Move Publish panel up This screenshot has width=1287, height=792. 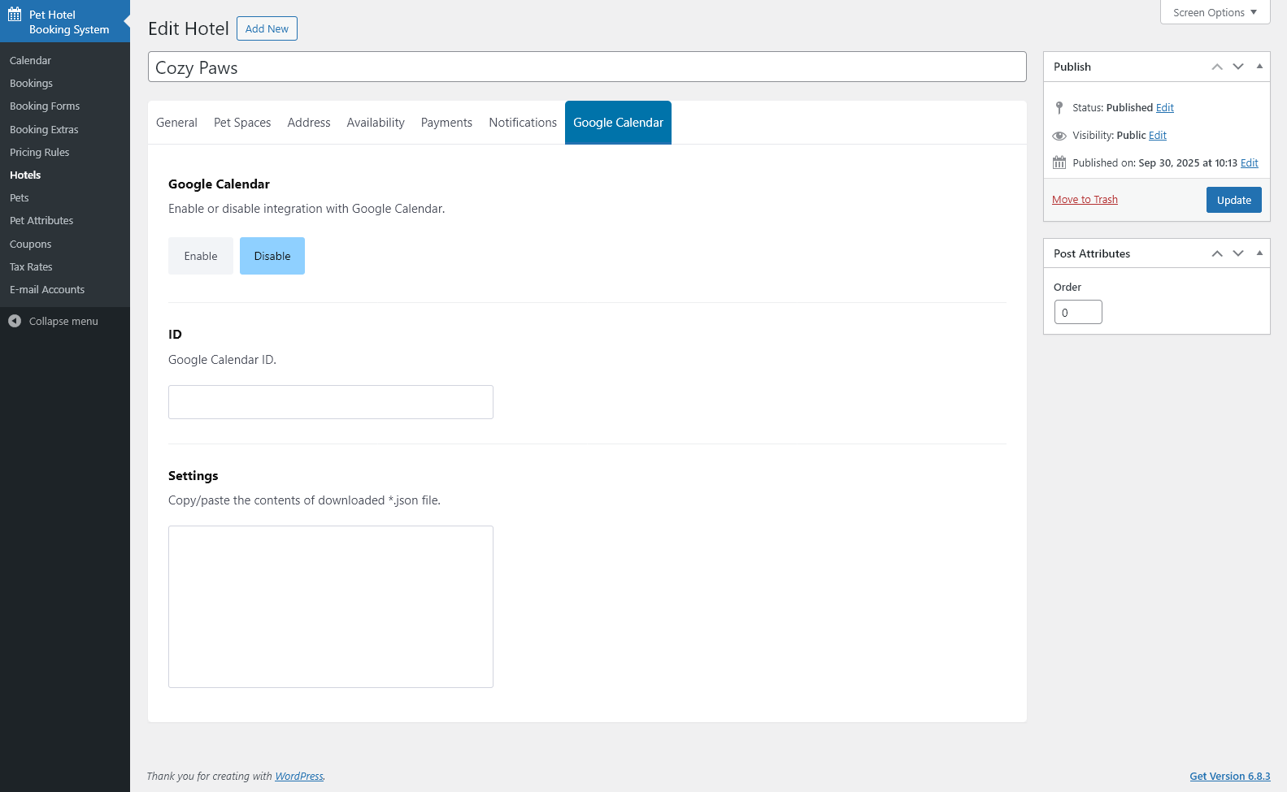(x=1217, y=67)
